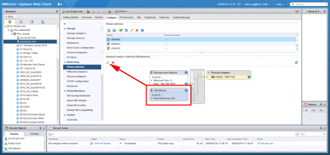The image size is (330, 155).
Task: Collapse the configure side menu with double arrow
Action: (64, 24)
